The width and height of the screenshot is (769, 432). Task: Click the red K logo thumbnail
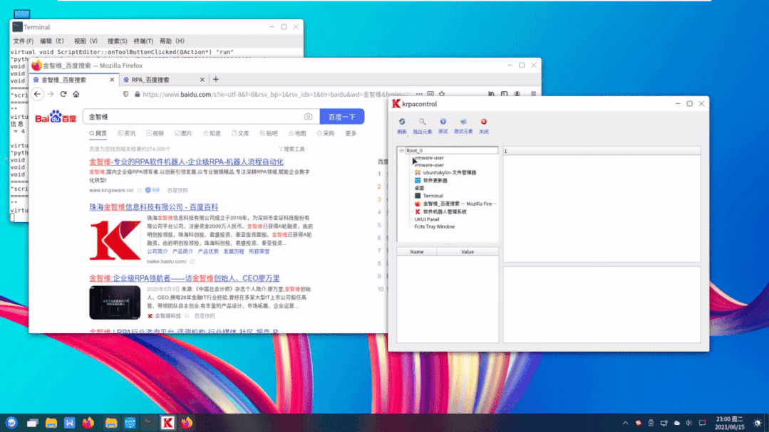point(115,240)
